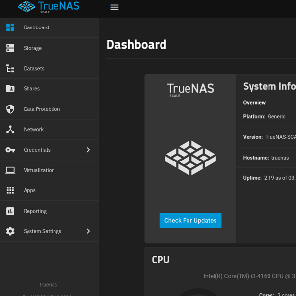
Task: Click the TrueNAS SCALE logo in header
Action: pos(49,7)
